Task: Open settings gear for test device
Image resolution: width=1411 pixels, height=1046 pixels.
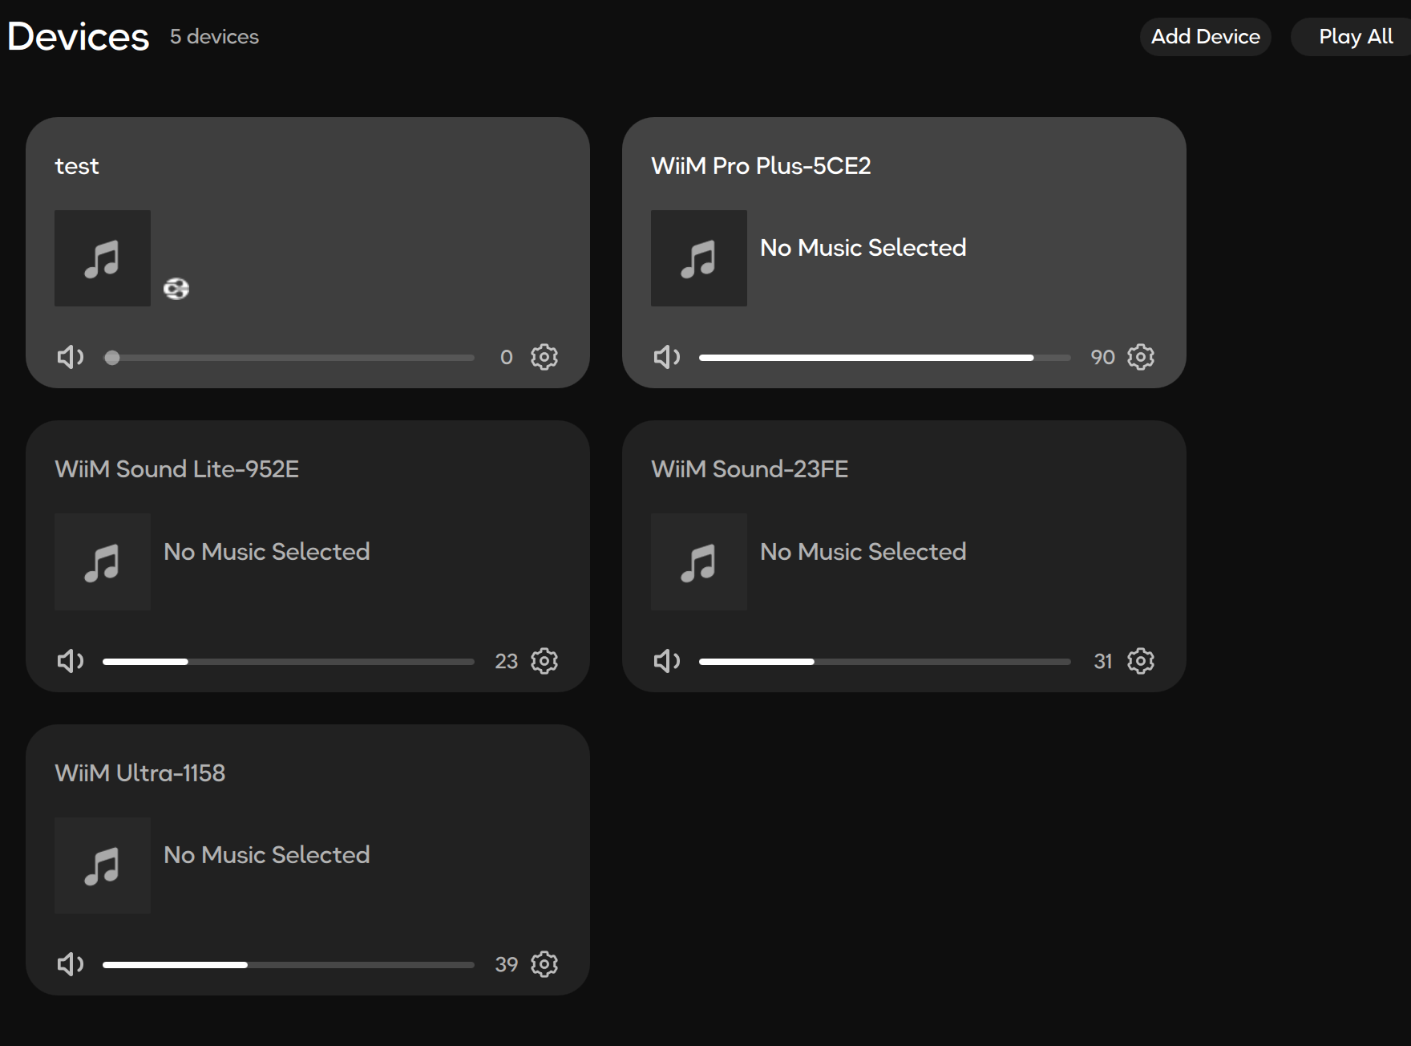Action: tap(544, 357)
